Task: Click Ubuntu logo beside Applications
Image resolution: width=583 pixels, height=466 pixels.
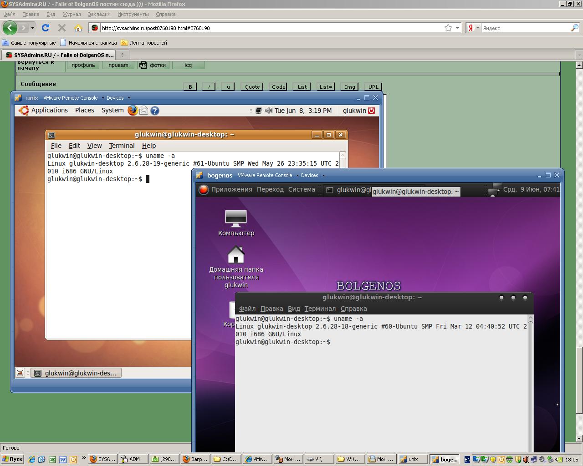Action: [24, 110]
